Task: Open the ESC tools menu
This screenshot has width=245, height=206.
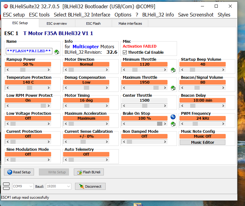Action: click(39, 15)
